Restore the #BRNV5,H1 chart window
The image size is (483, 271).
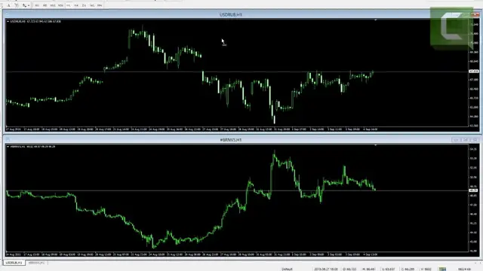(466, 140)
